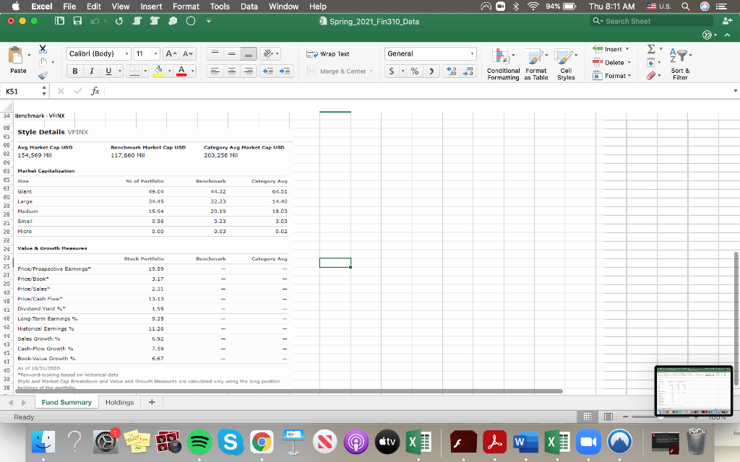The image size is (740, 462).
Task: Click the AutoSum sigma icon
Action: click(650, 49)
